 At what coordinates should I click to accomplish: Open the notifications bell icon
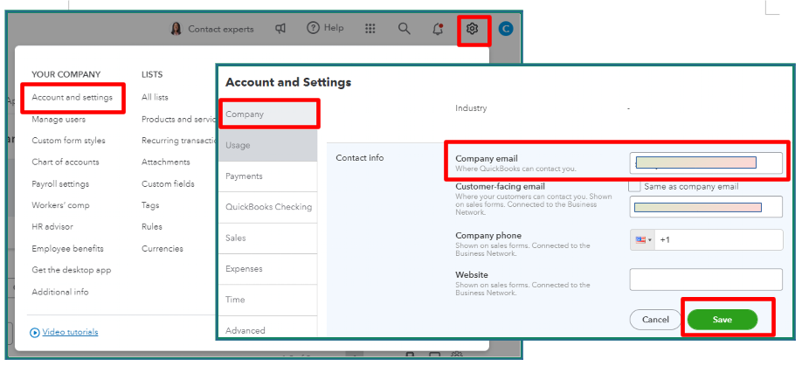pyautogui.click(x=438, y=29)
